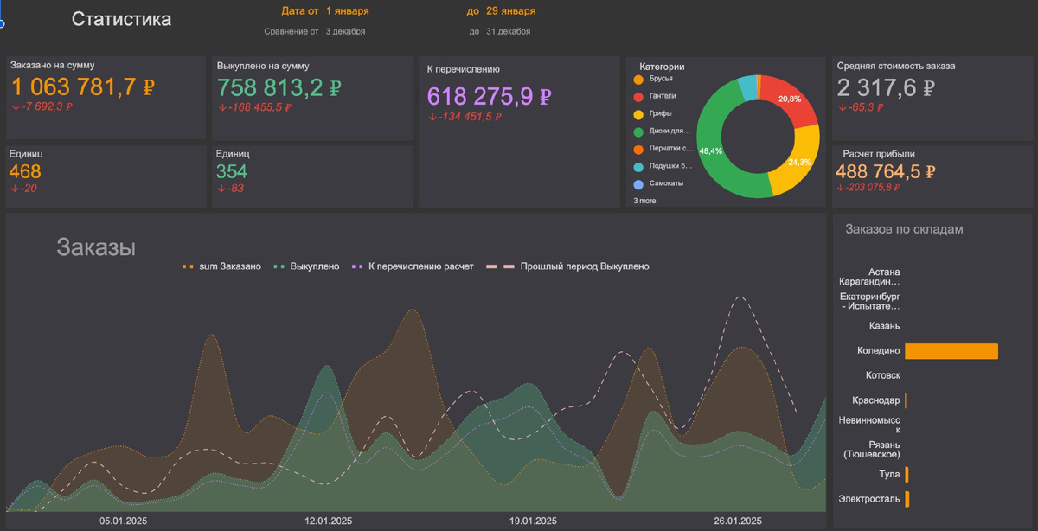Click the yellow Грифы legend dot
Viewport: 1038px width, 531px height.
(x=638, y=114)
